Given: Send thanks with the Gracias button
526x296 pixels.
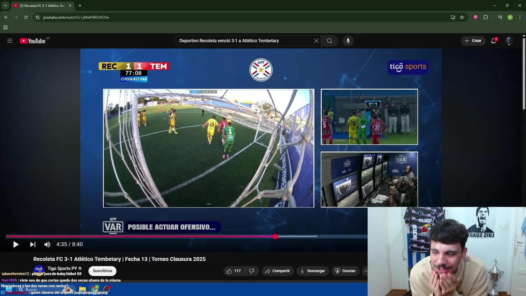Looking at the screenshot, I should pos(345,271).
